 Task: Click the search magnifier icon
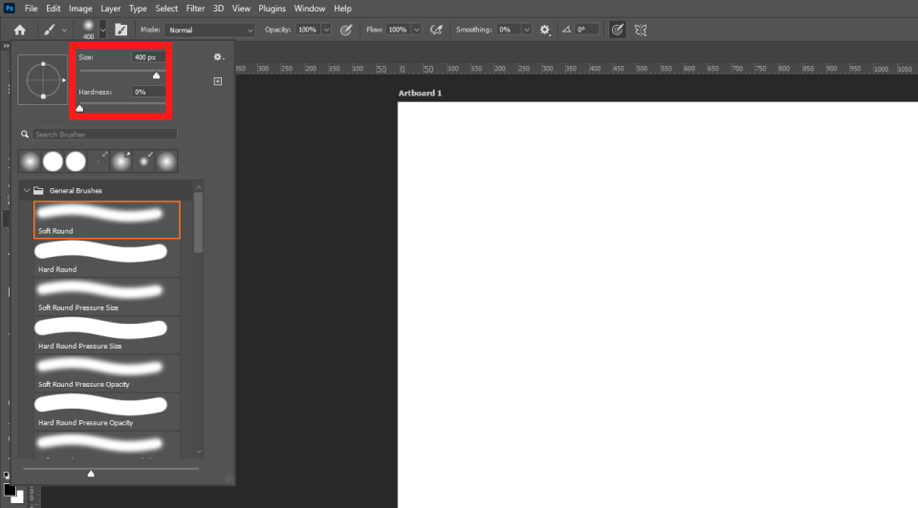[25, 135]
